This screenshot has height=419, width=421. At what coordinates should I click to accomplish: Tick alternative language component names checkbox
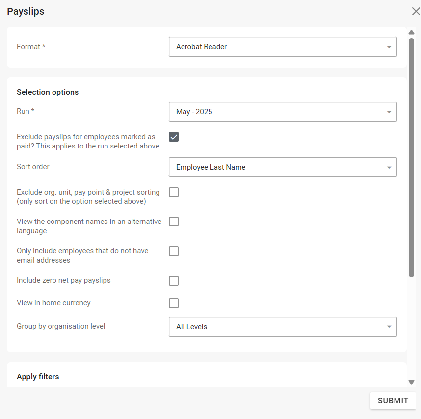[x=174, y=222]
